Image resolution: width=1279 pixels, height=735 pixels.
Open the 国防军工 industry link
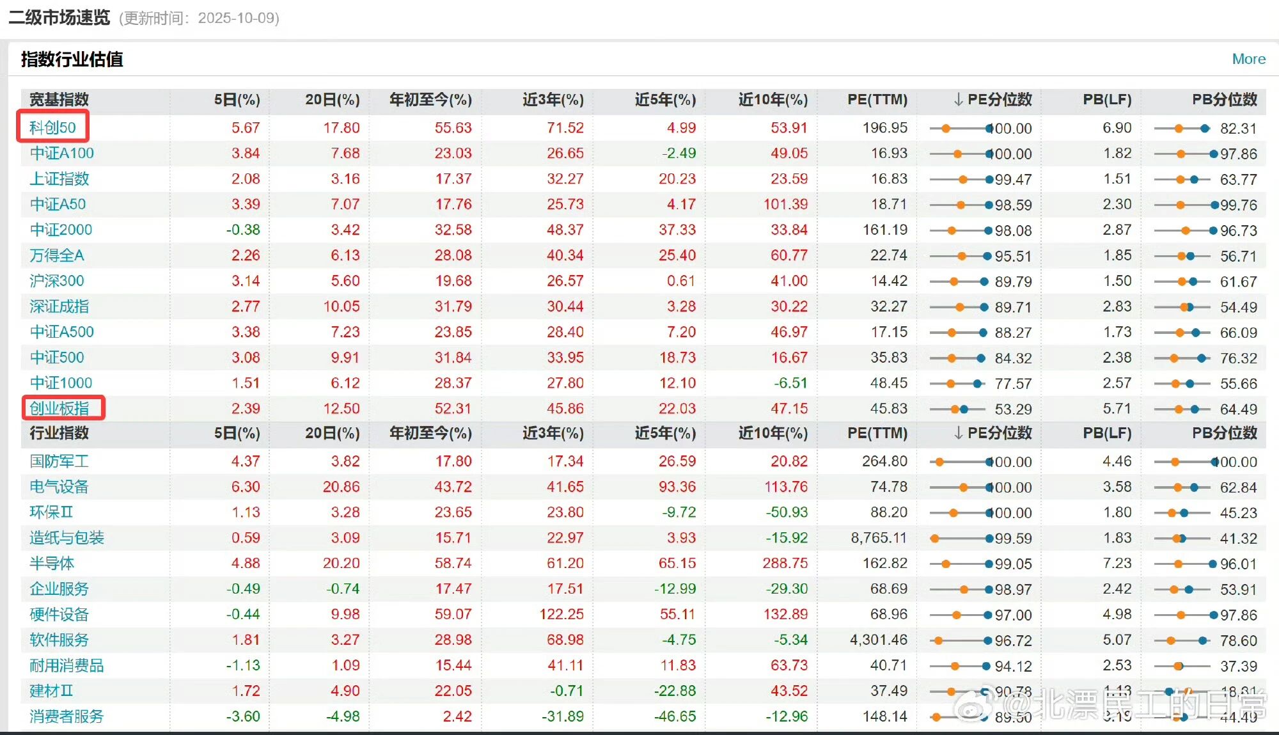point(59,461)
